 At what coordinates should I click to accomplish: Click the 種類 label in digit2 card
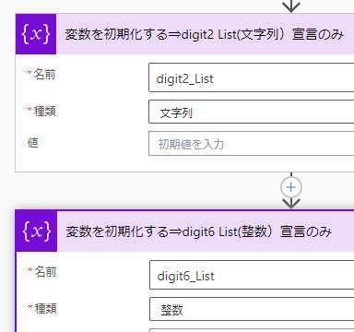click(44, 111)
